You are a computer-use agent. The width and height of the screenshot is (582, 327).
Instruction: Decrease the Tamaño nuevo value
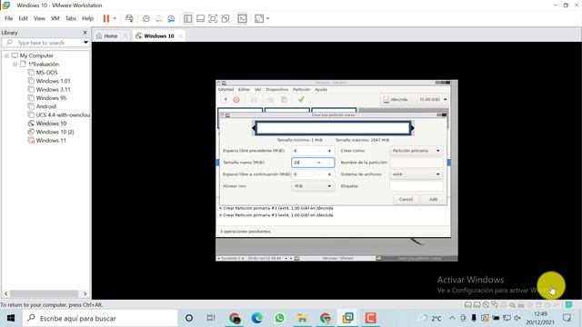tap(318, 163)
